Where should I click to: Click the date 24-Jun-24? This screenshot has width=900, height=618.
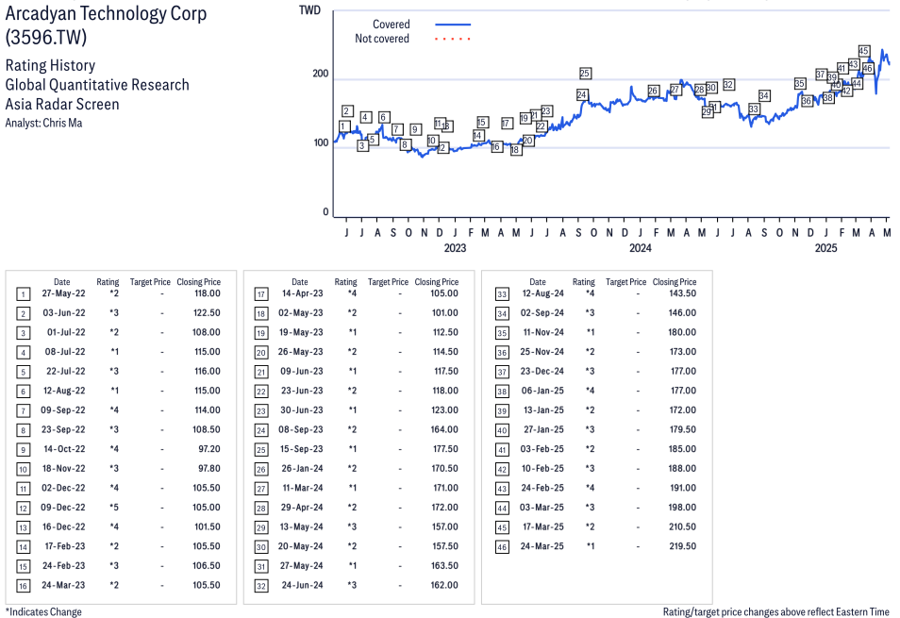tap(303, 585)
